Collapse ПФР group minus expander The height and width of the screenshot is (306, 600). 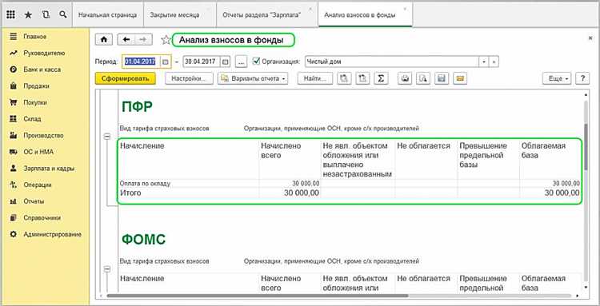tap(107, 137)
